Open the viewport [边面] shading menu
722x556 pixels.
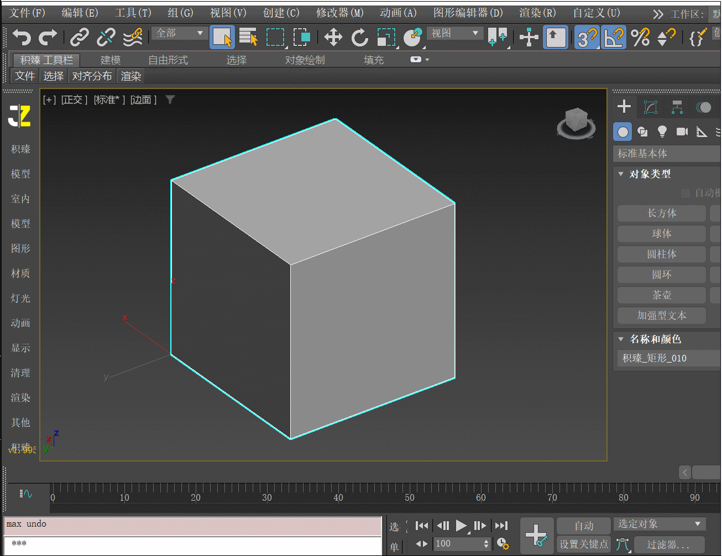(x=144, y=99)
